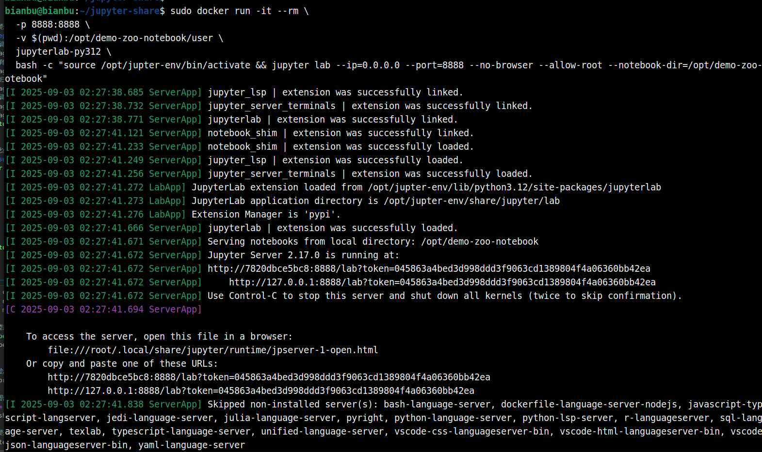Click the 7820dbce5bc8 URL in the ServerApp log line
Screen dimensions: 762x452
point(429,268)
